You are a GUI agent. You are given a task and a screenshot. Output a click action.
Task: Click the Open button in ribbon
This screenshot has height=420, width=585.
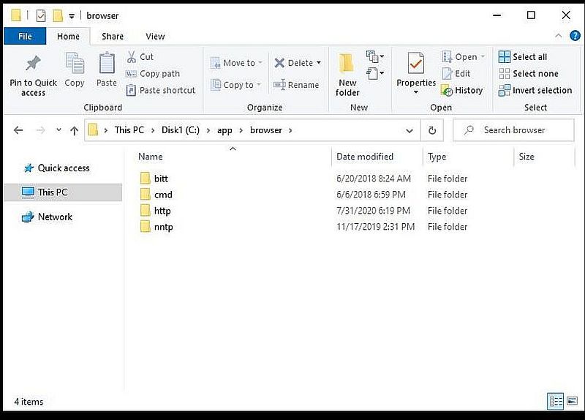pyautogui.click(x=463, y=57)
